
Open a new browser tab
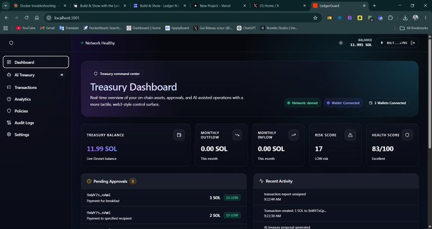(x=374, y=6)
